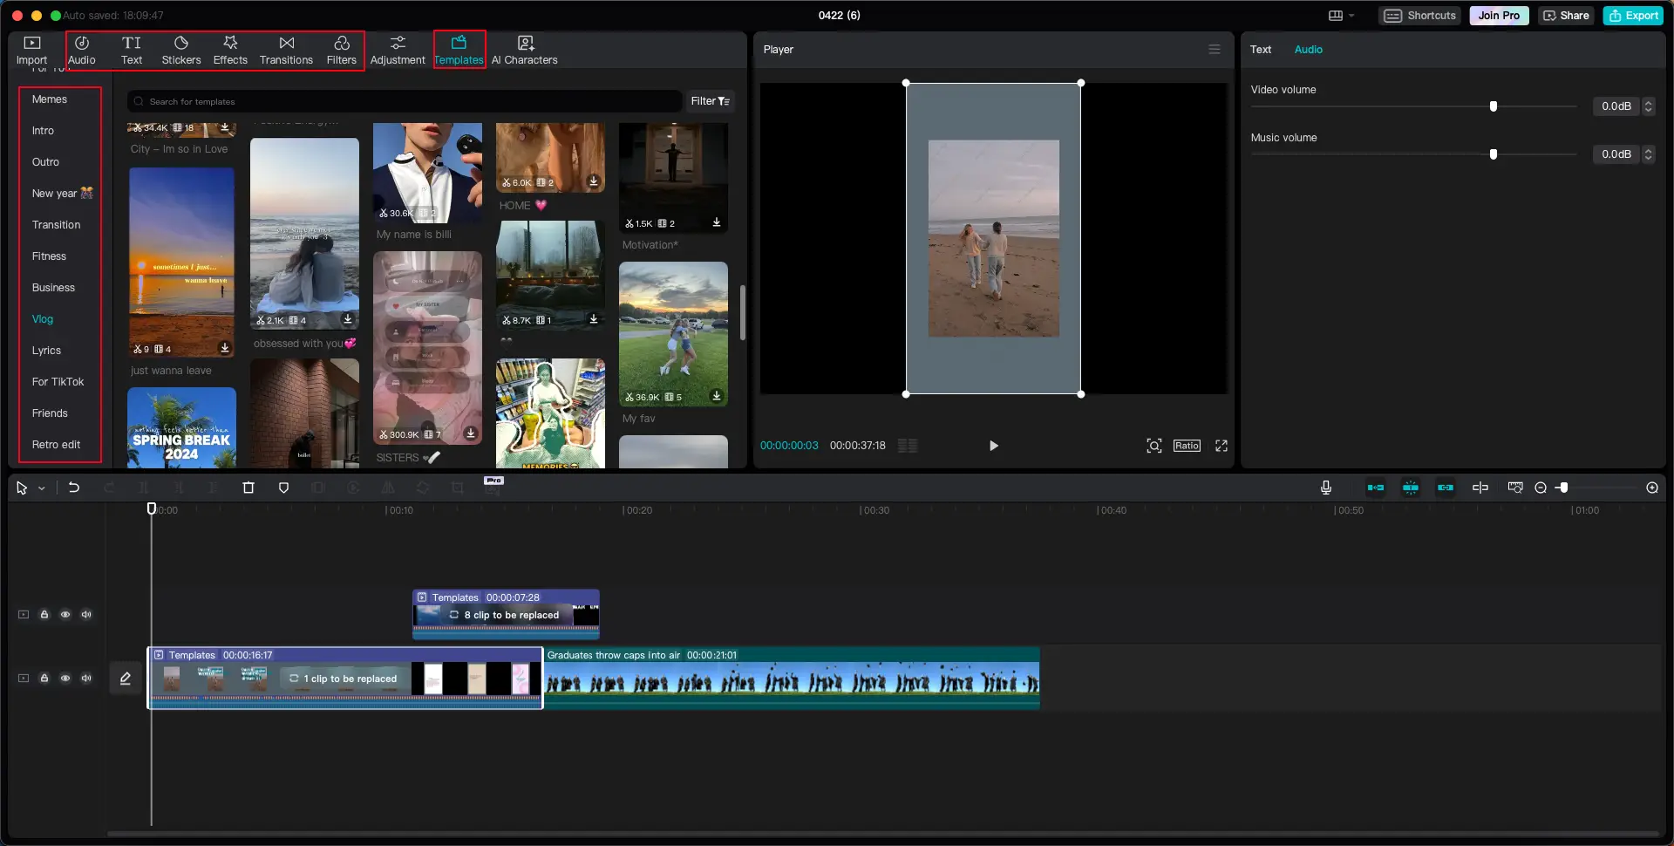Click the Export button

[x=1633, y=15]
